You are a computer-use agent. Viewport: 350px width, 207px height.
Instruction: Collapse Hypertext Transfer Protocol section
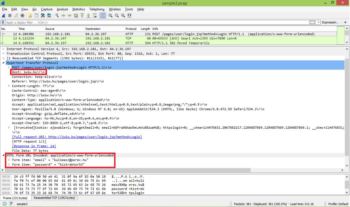click(3, 63)
